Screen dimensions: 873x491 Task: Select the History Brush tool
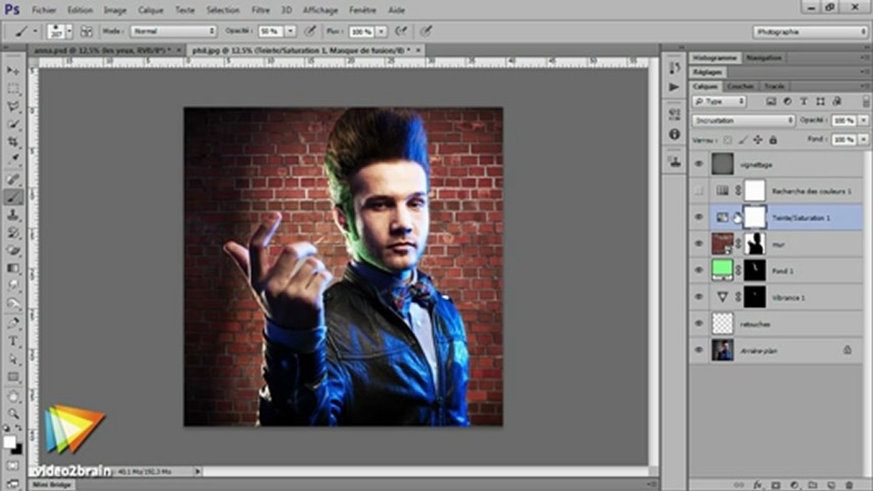point(14,233)
